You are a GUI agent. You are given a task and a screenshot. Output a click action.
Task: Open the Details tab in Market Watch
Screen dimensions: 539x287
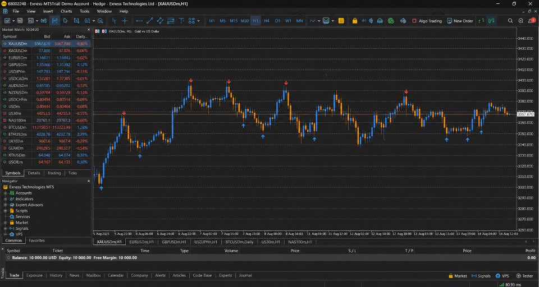click(x=34, y=173)
